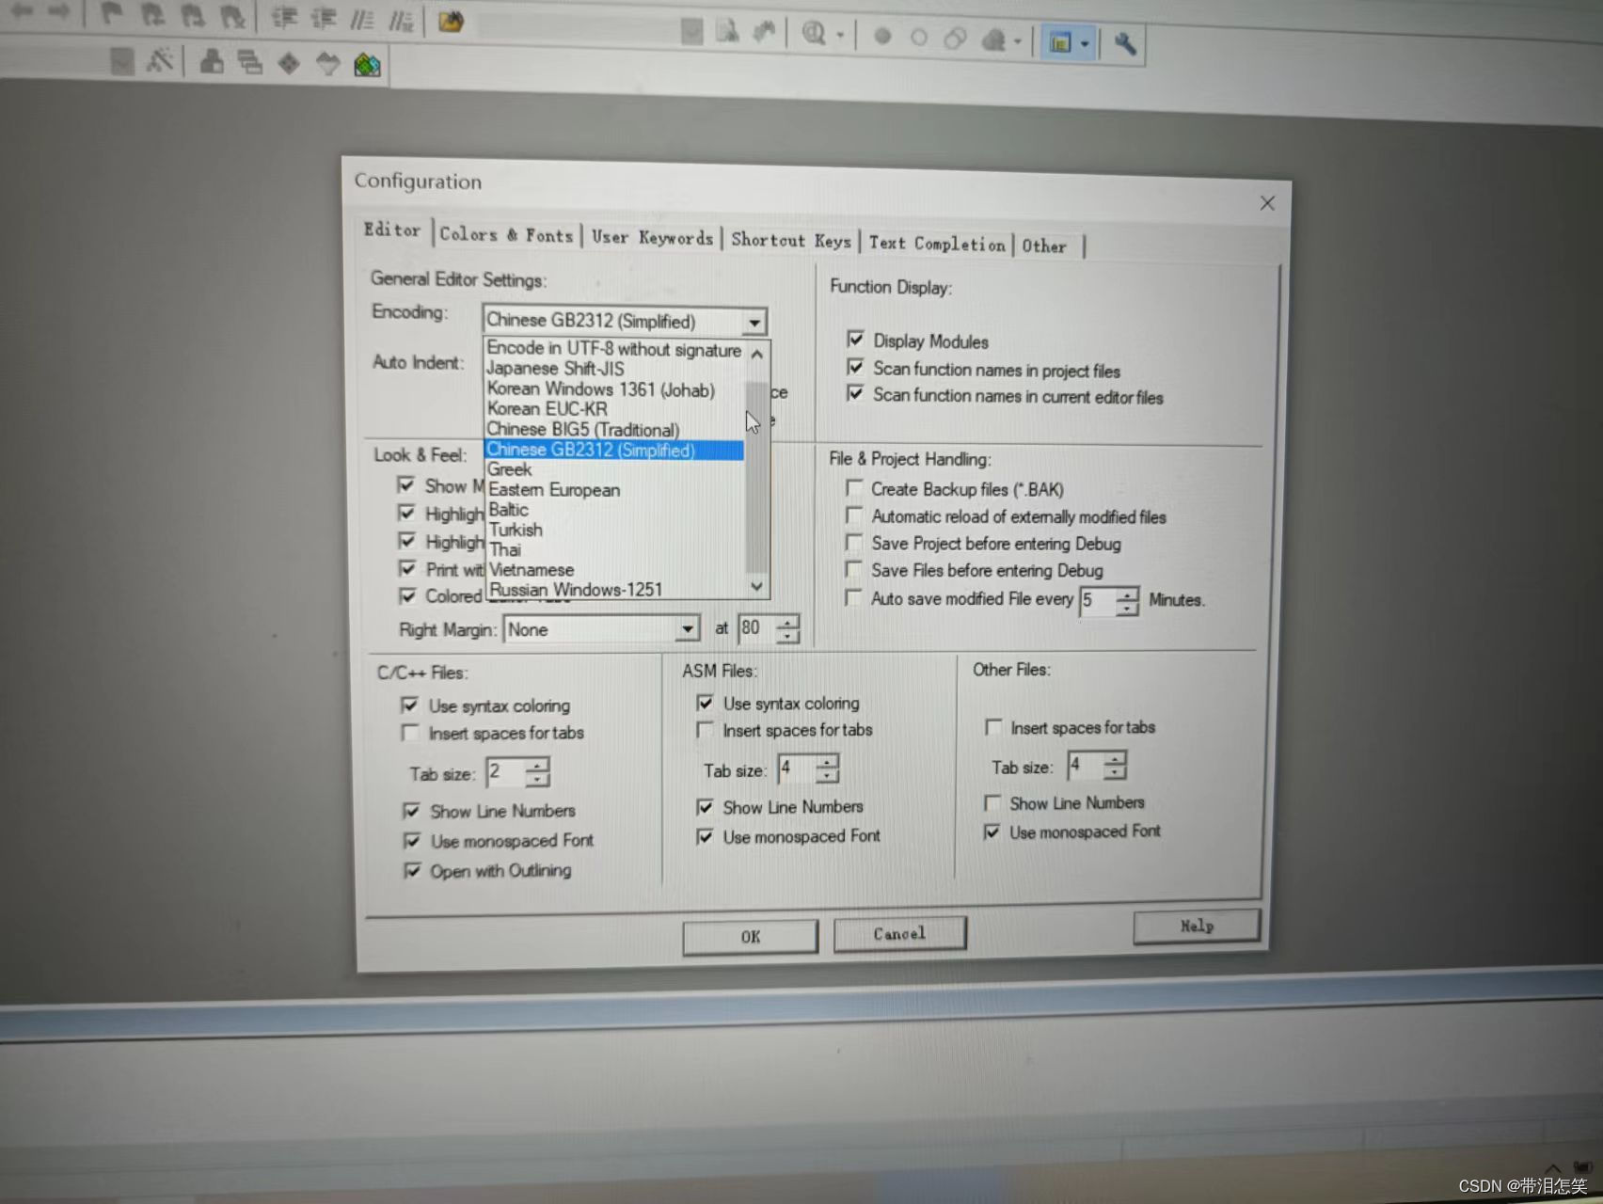Open the debug windows dropdown on toolbar
Screen dimensions: 1603x1204
click(x=1084, y=42)
